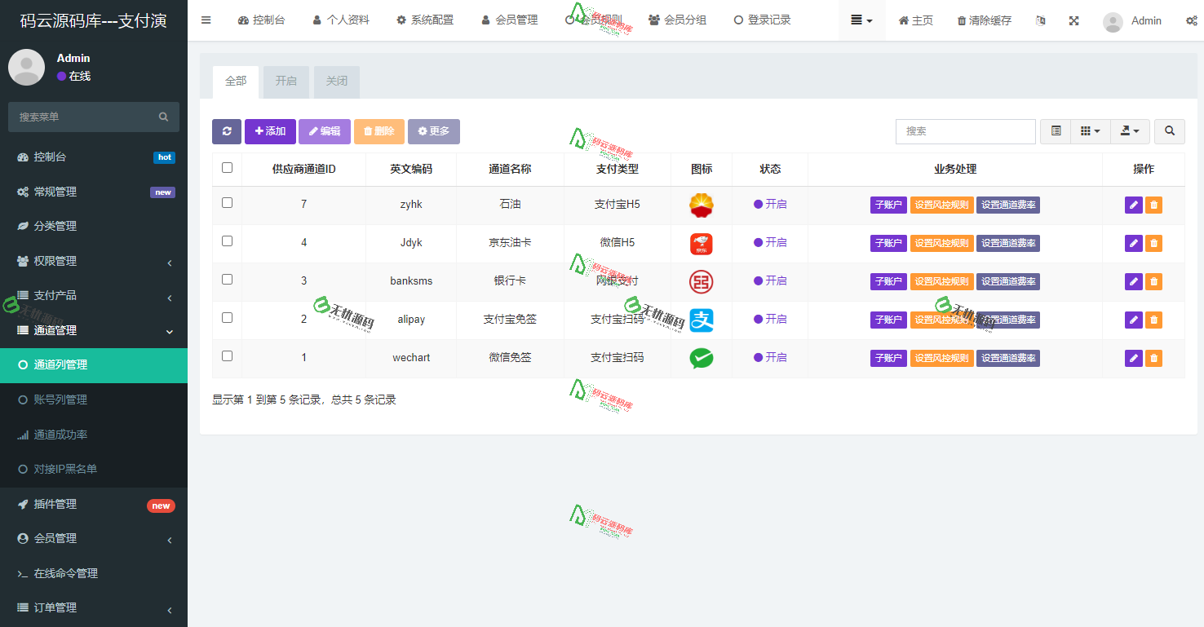This screenshot has height=627, width=1204.
Task: Open the fullscreen icon in the top bar
Action: [x=1073, y=20]
